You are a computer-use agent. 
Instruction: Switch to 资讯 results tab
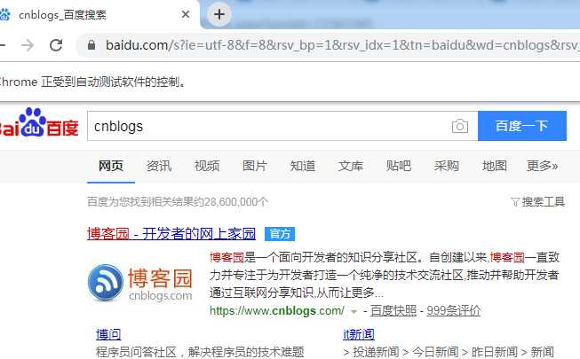coord(159,166)
